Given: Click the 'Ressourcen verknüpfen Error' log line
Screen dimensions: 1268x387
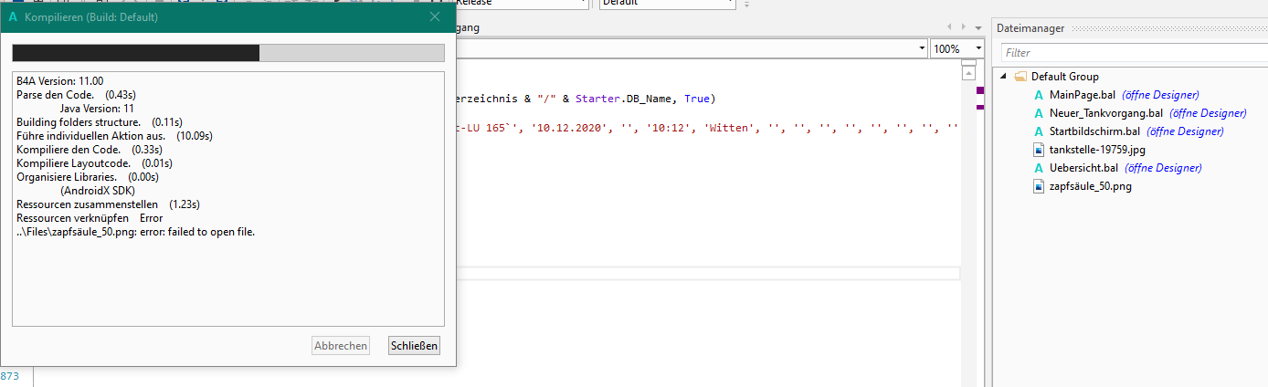Looking at the screenshot, I should [x=90, y=218].
